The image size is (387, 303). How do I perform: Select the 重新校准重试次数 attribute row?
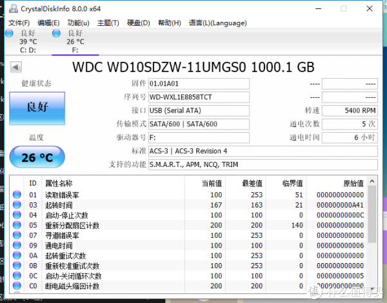pos(188,266)
